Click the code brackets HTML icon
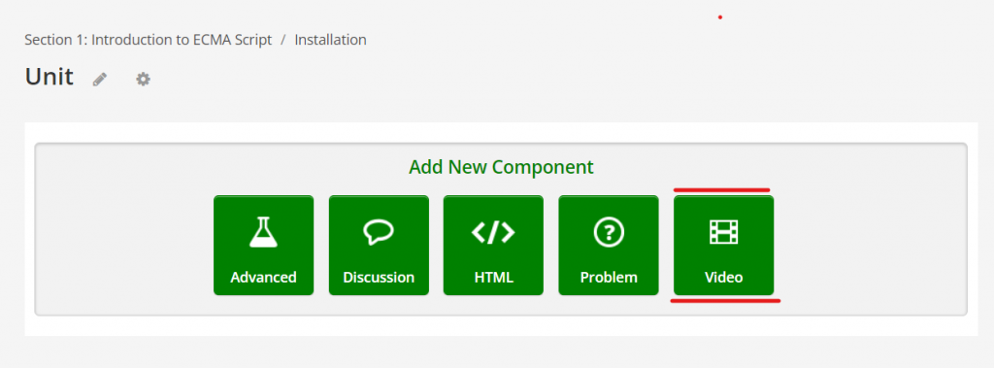This screenshot has width=994, height=368. (493, 232)
